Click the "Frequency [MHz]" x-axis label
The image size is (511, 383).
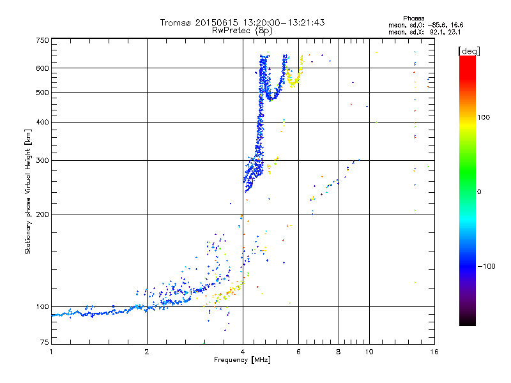point(242,360)
